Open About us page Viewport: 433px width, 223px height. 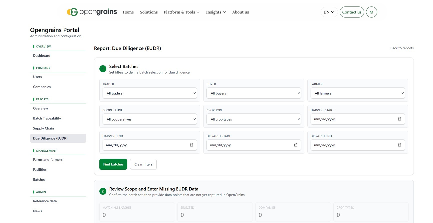[x=240, y=12]
